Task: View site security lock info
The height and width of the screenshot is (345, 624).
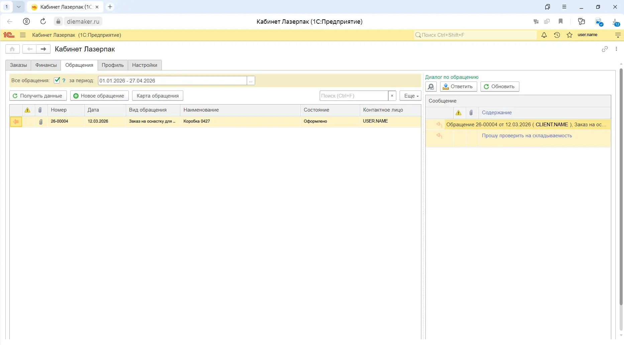Action: click(58, 21)
